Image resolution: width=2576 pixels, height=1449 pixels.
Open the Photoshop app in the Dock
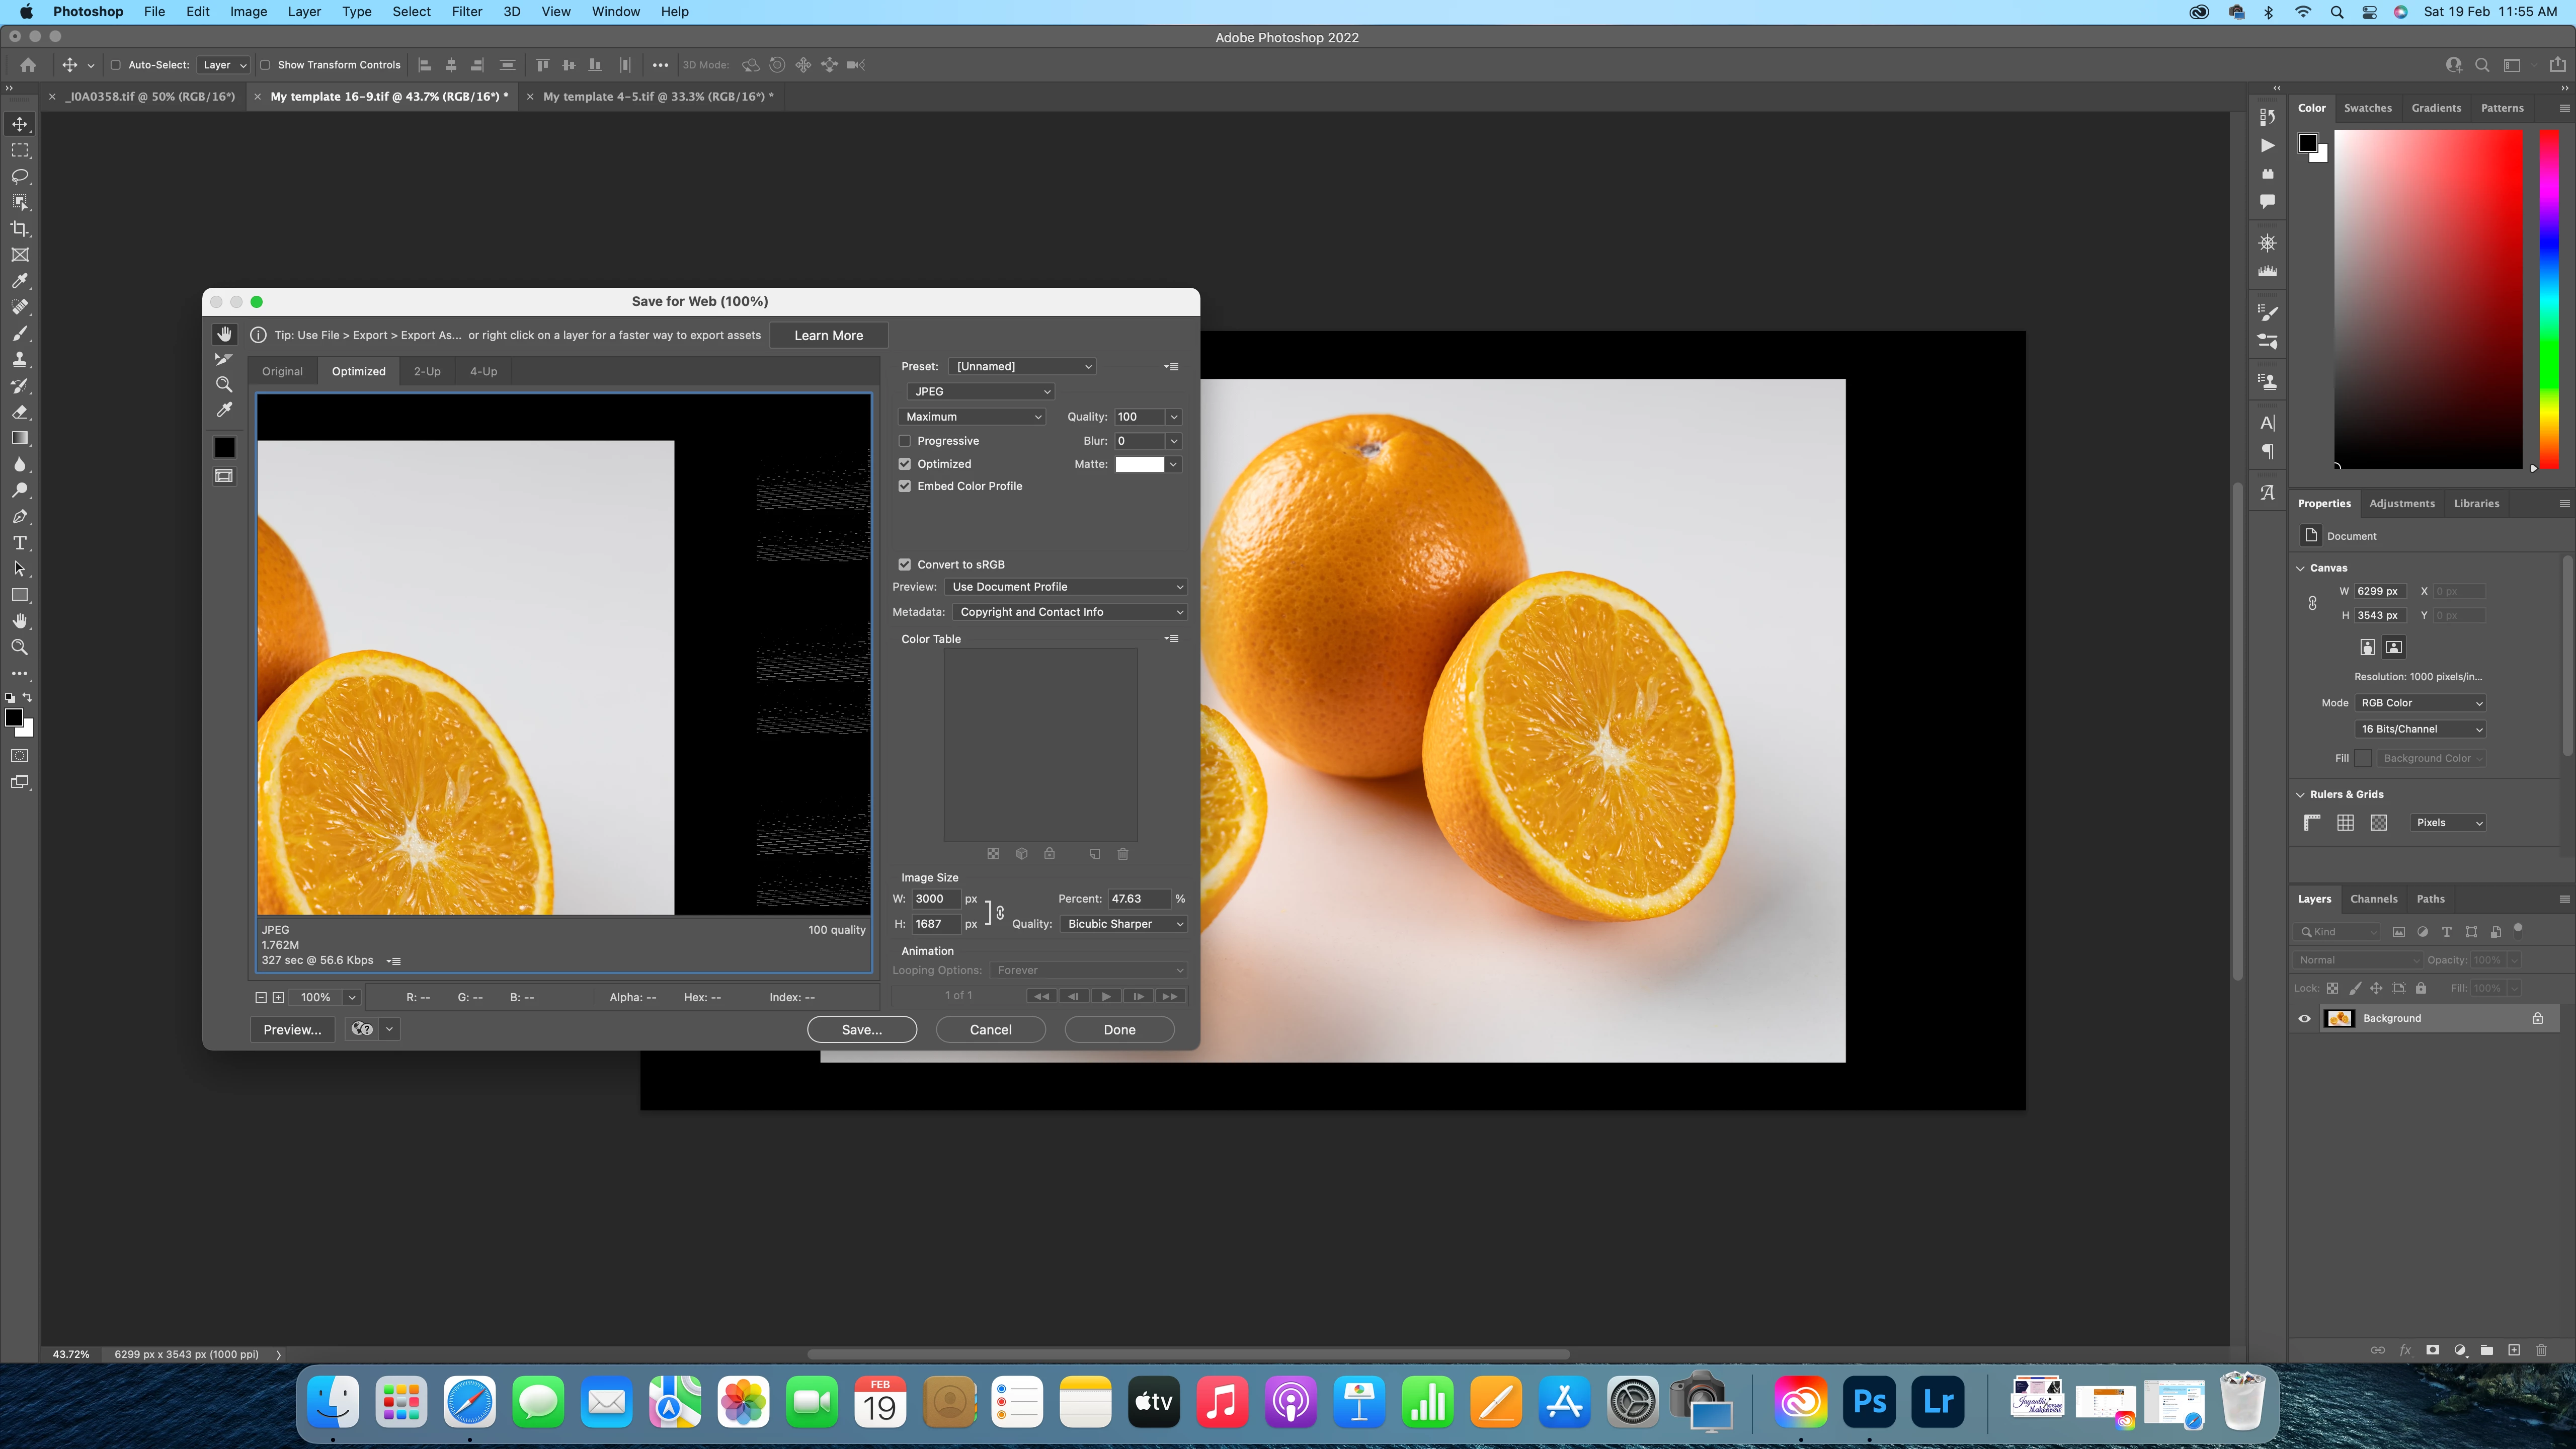coord(1869,1402)
